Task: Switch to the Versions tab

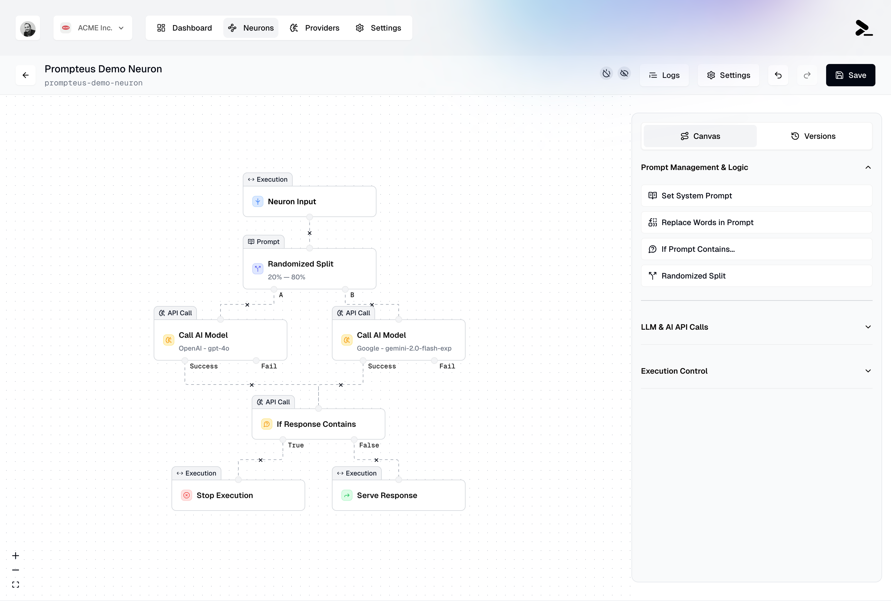Action: pyautogui.click(x=813, y=136)
